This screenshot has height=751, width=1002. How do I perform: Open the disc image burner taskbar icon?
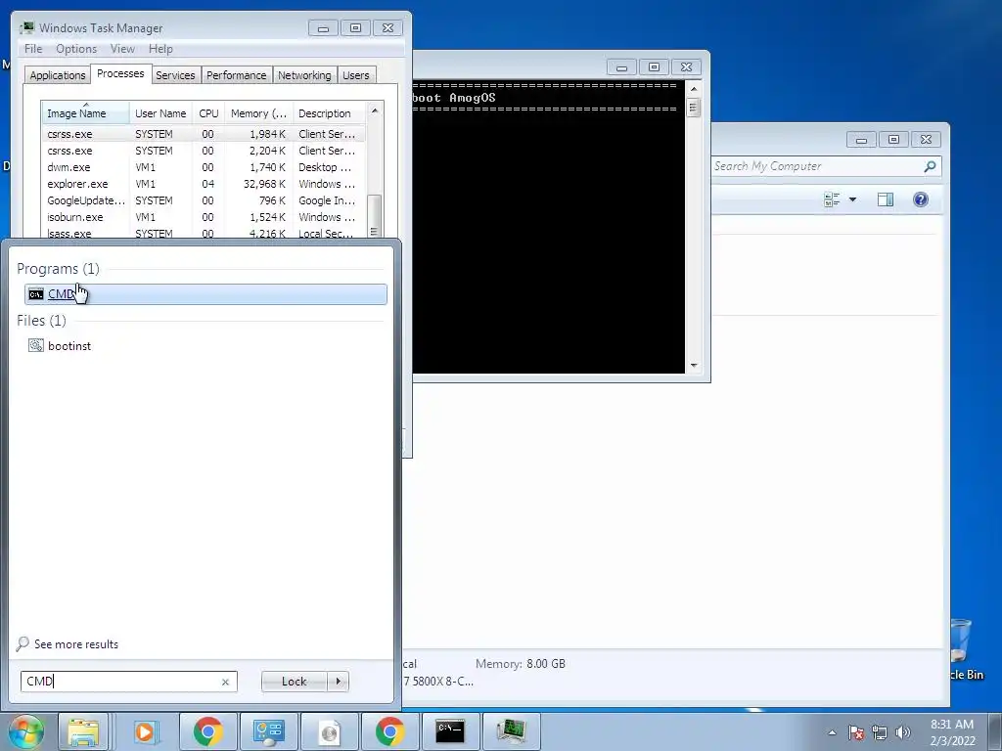329,731
